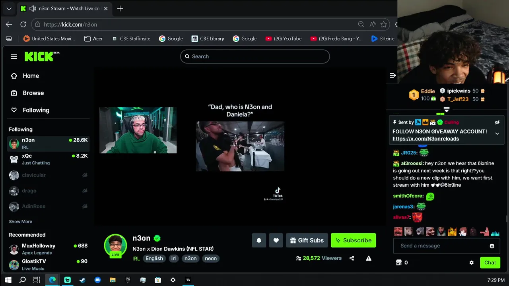Click the irl tag
This screenshot has width=509, height=286.
pyautogui.click(x=173, y=258)
